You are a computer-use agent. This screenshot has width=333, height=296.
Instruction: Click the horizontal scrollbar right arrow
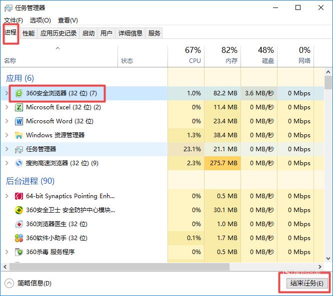pyautogui.click(x=320, y=267)
